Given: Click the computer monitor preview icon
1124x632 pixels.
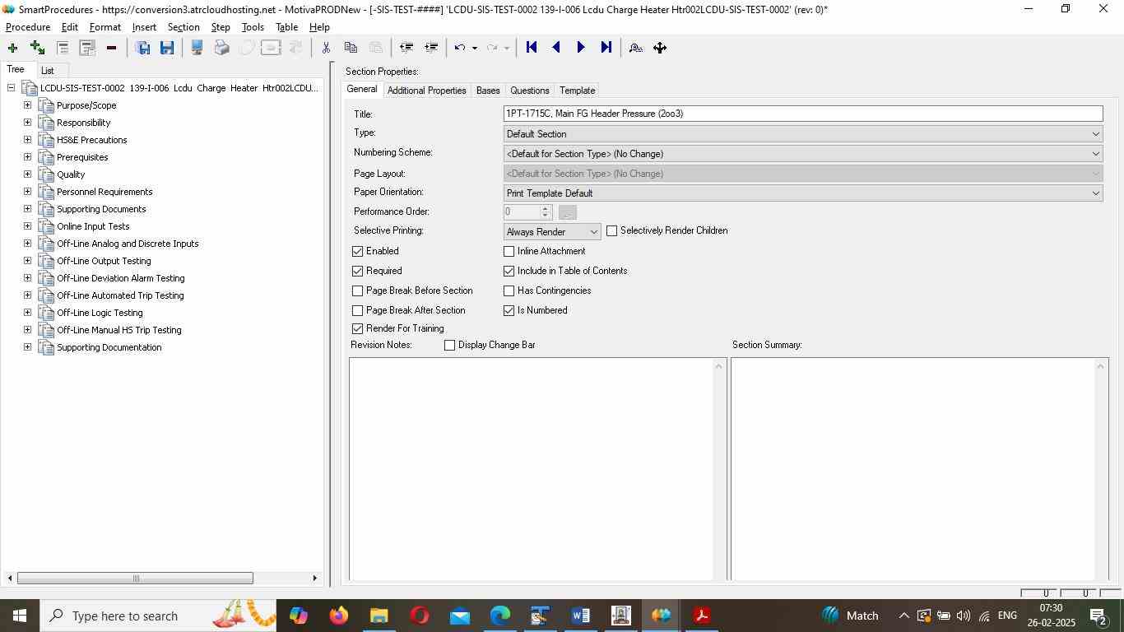Looking at the screenshot, I should (x=197, y=48).
